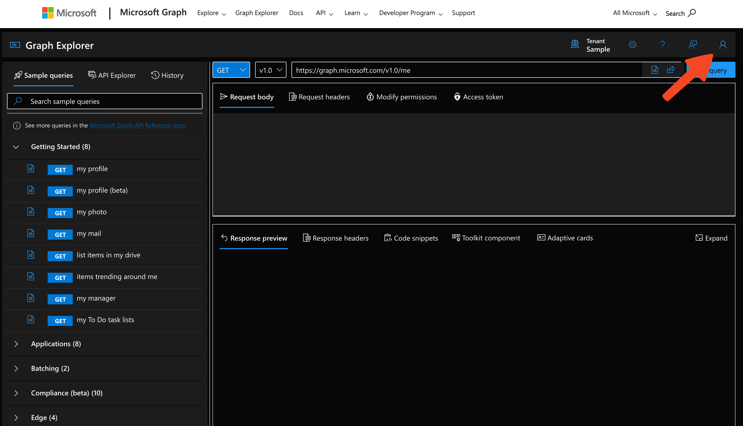Click the doc icon beside my profile (beta)

click(x=31, y=190)
